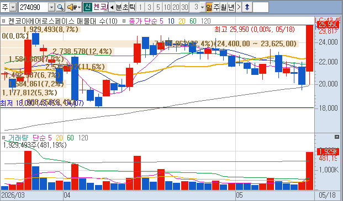The width and height of the screenshot is (343, 201).
Task: Click the 05/18 date label
Action: click(327, 195)
